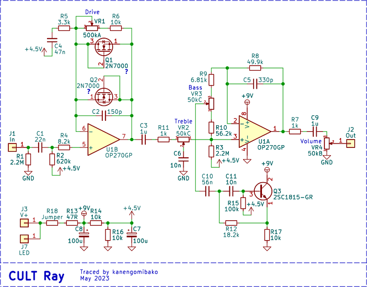Image resolution: width=367 pixels, height=287 pixels.
Task: Select the R15 100k resistor symbol
Action: pyautogui.click(x=243, y=203)
